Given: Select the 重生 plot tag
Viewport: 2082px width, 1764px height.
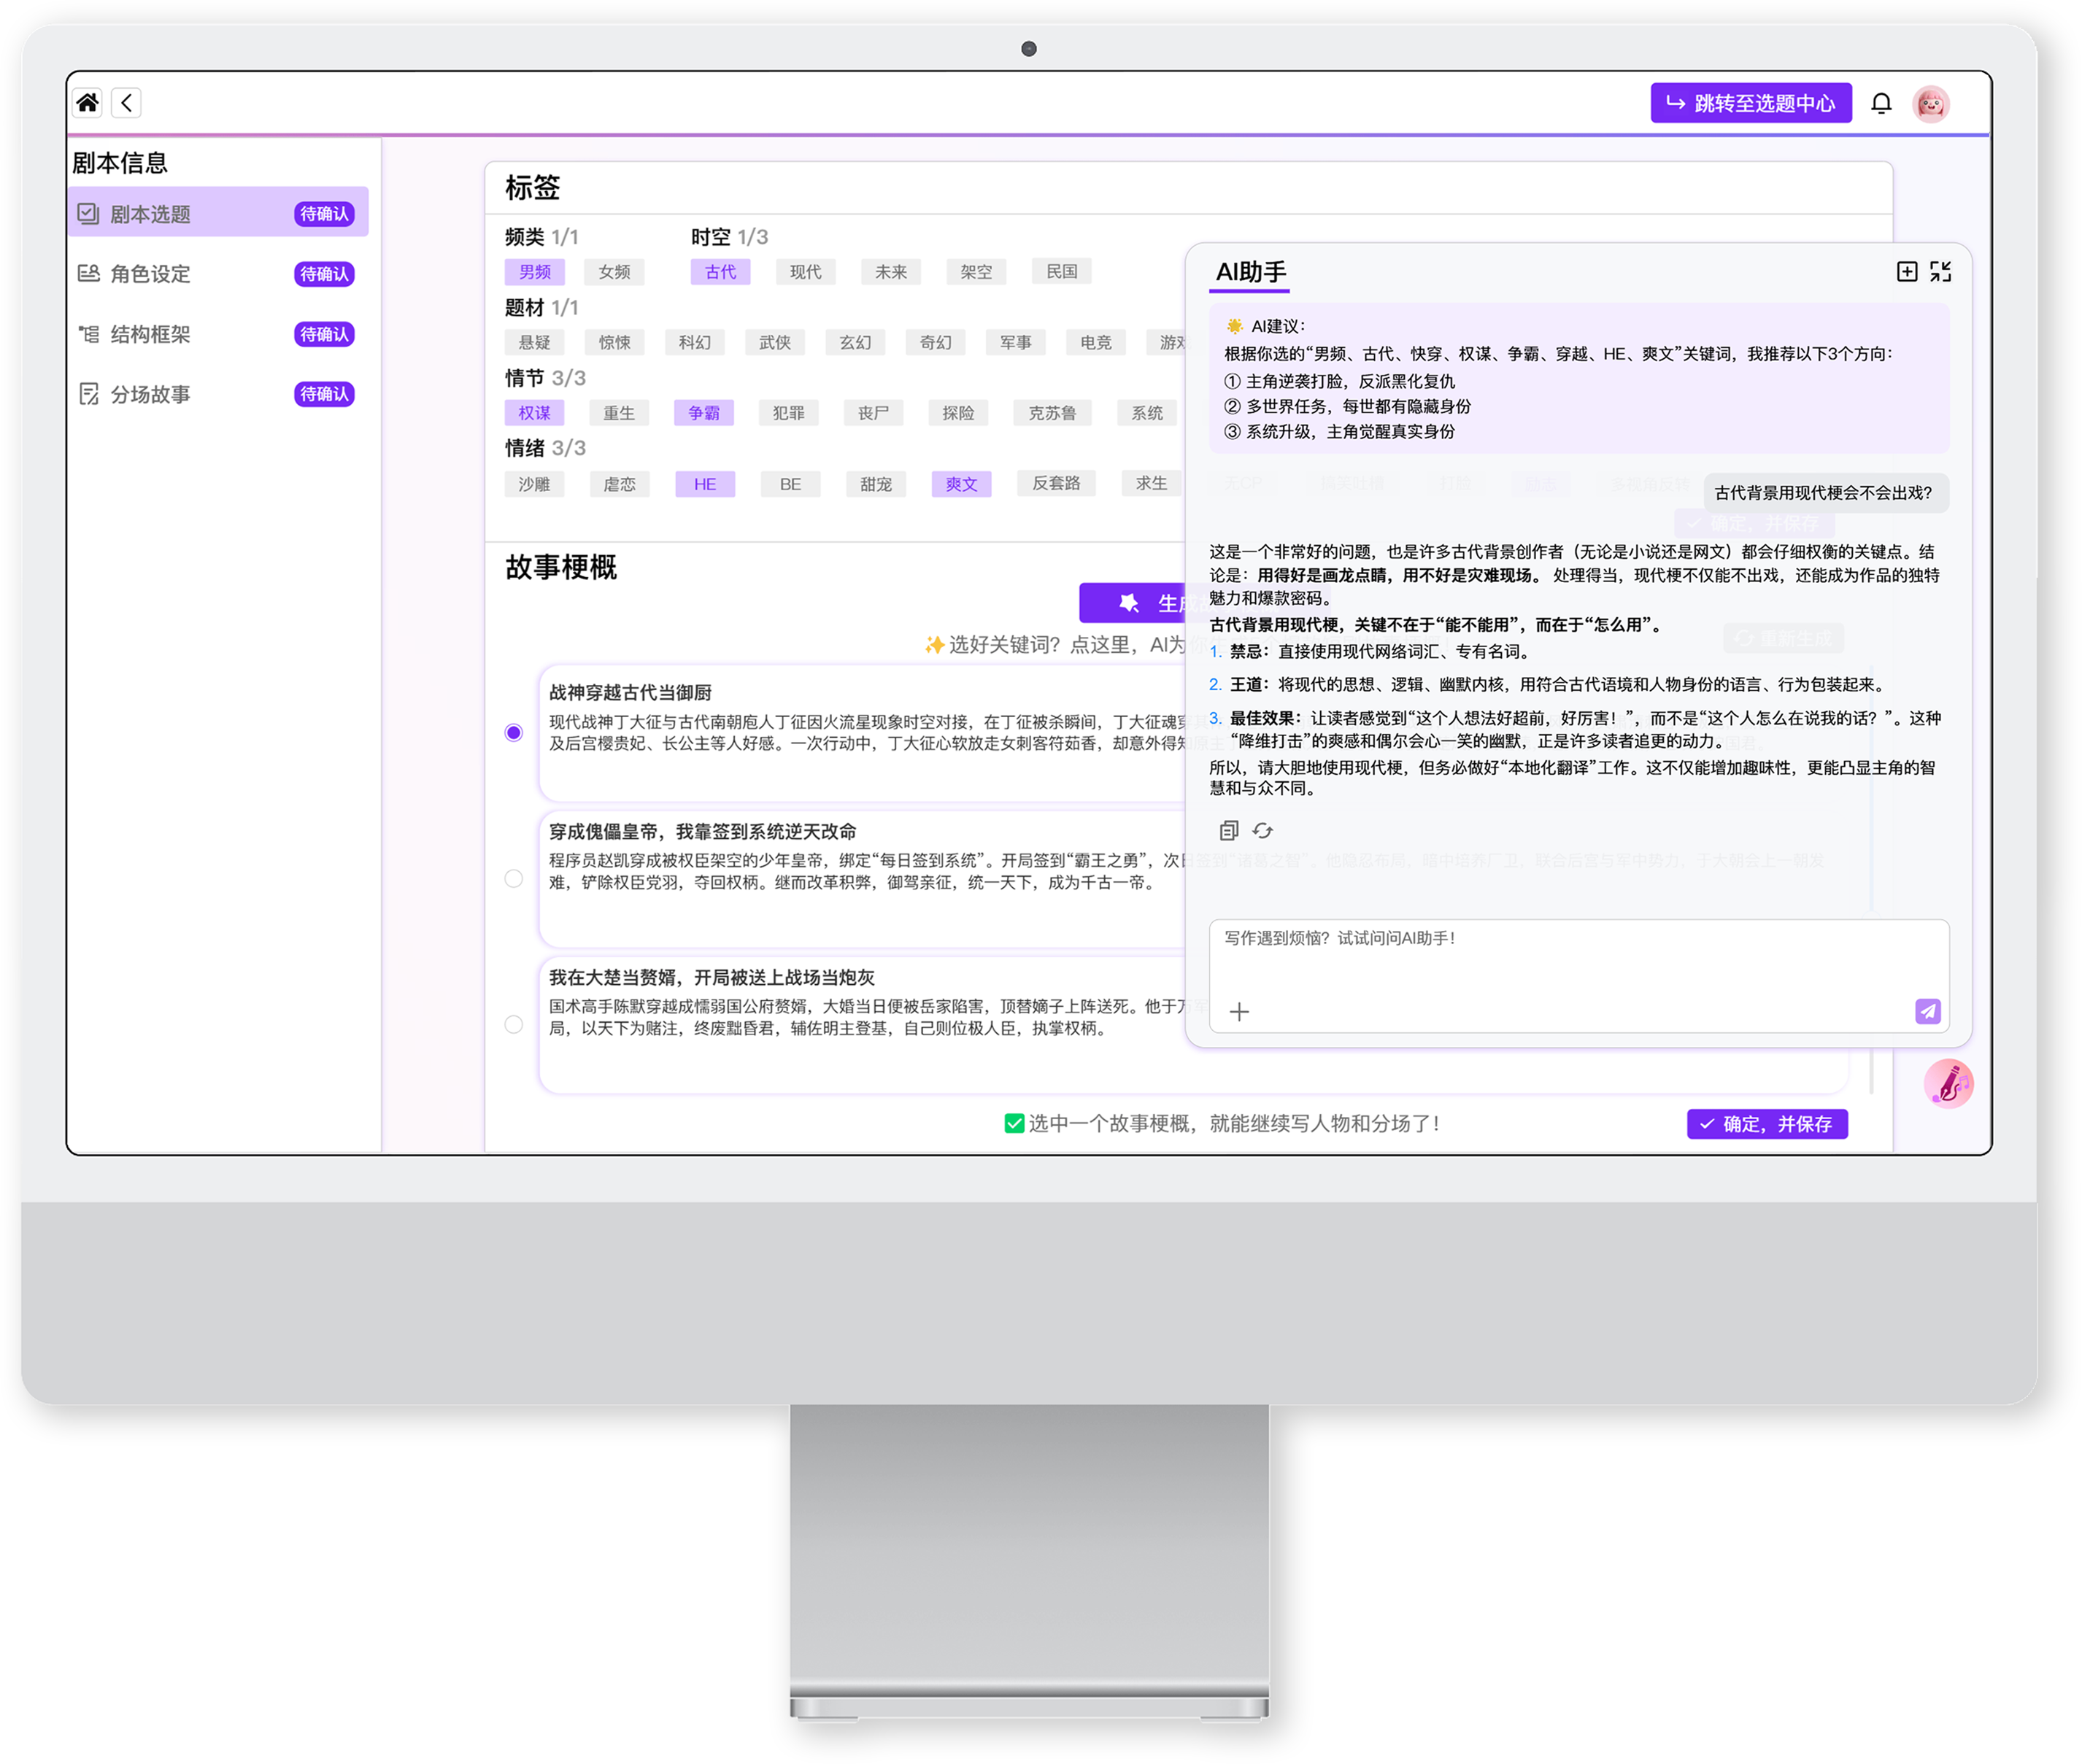Looking at the screenshot, I should (620, 412).
